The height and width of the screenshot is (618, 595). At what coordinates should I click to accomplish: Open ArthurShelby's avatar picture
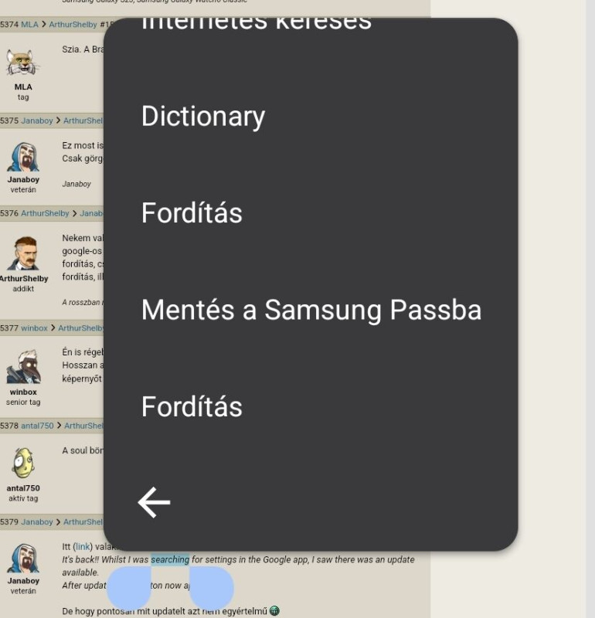25,253
